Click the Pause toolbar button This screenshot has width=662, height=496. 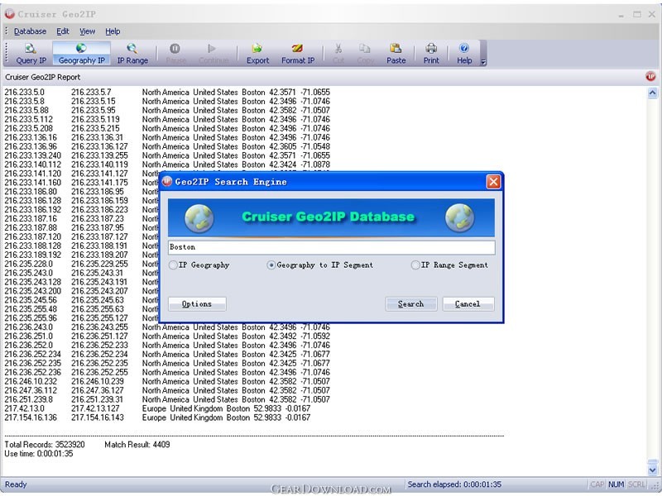(175, 54)
